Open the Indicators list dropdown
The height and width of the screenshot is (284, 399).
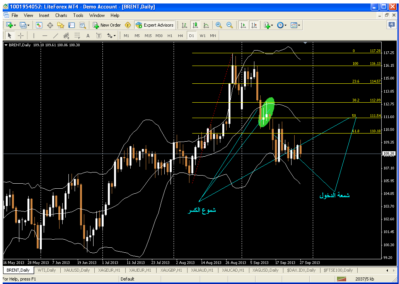[x=272, y=25]
